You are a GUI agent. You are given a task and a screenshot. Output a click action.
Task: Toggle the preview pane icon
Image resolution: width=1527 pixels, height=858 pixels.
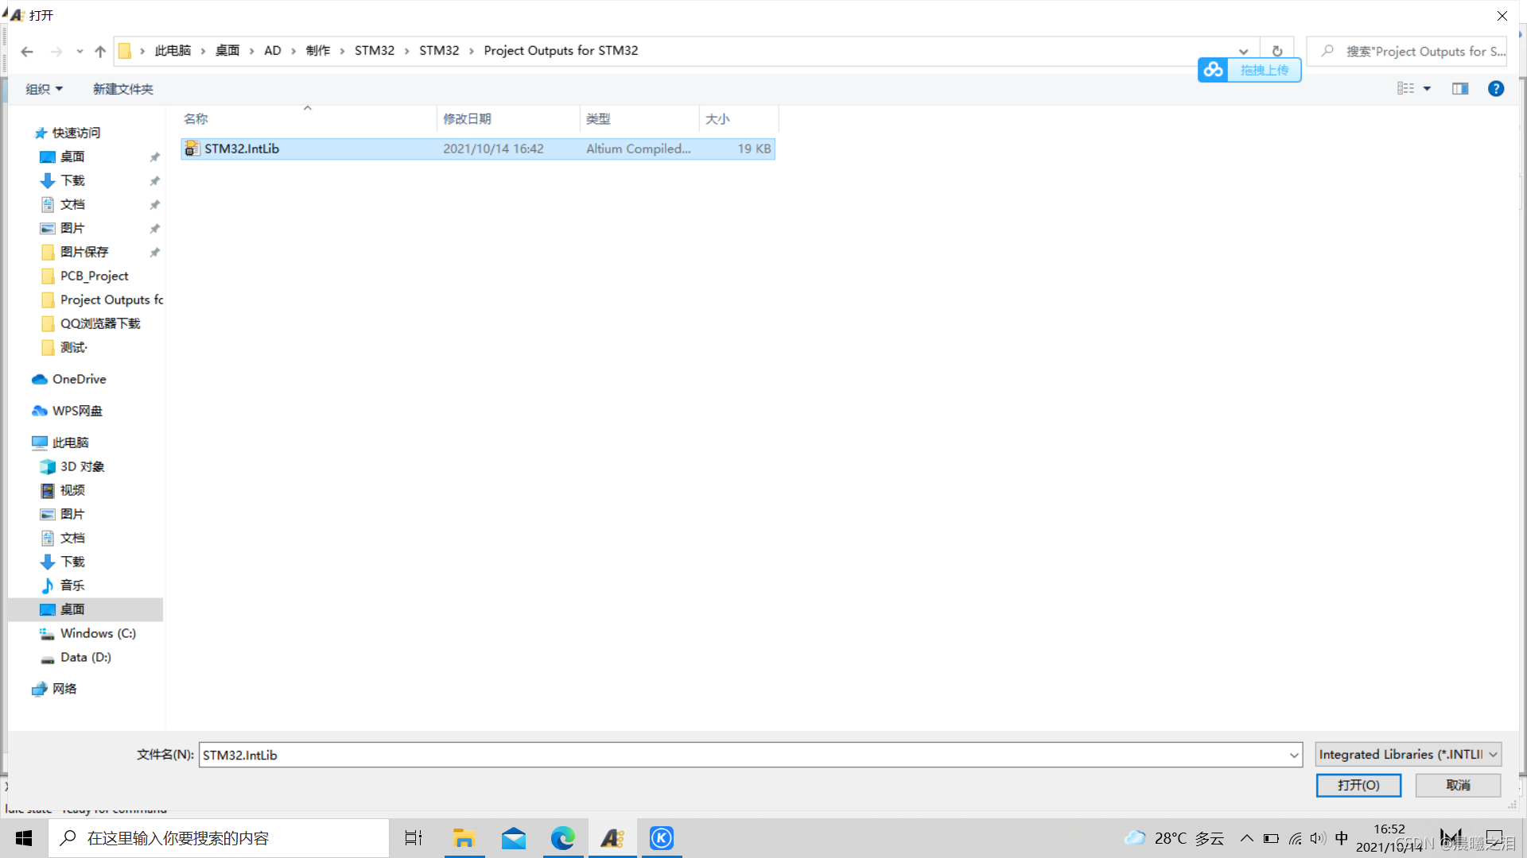click(1460, 89)
